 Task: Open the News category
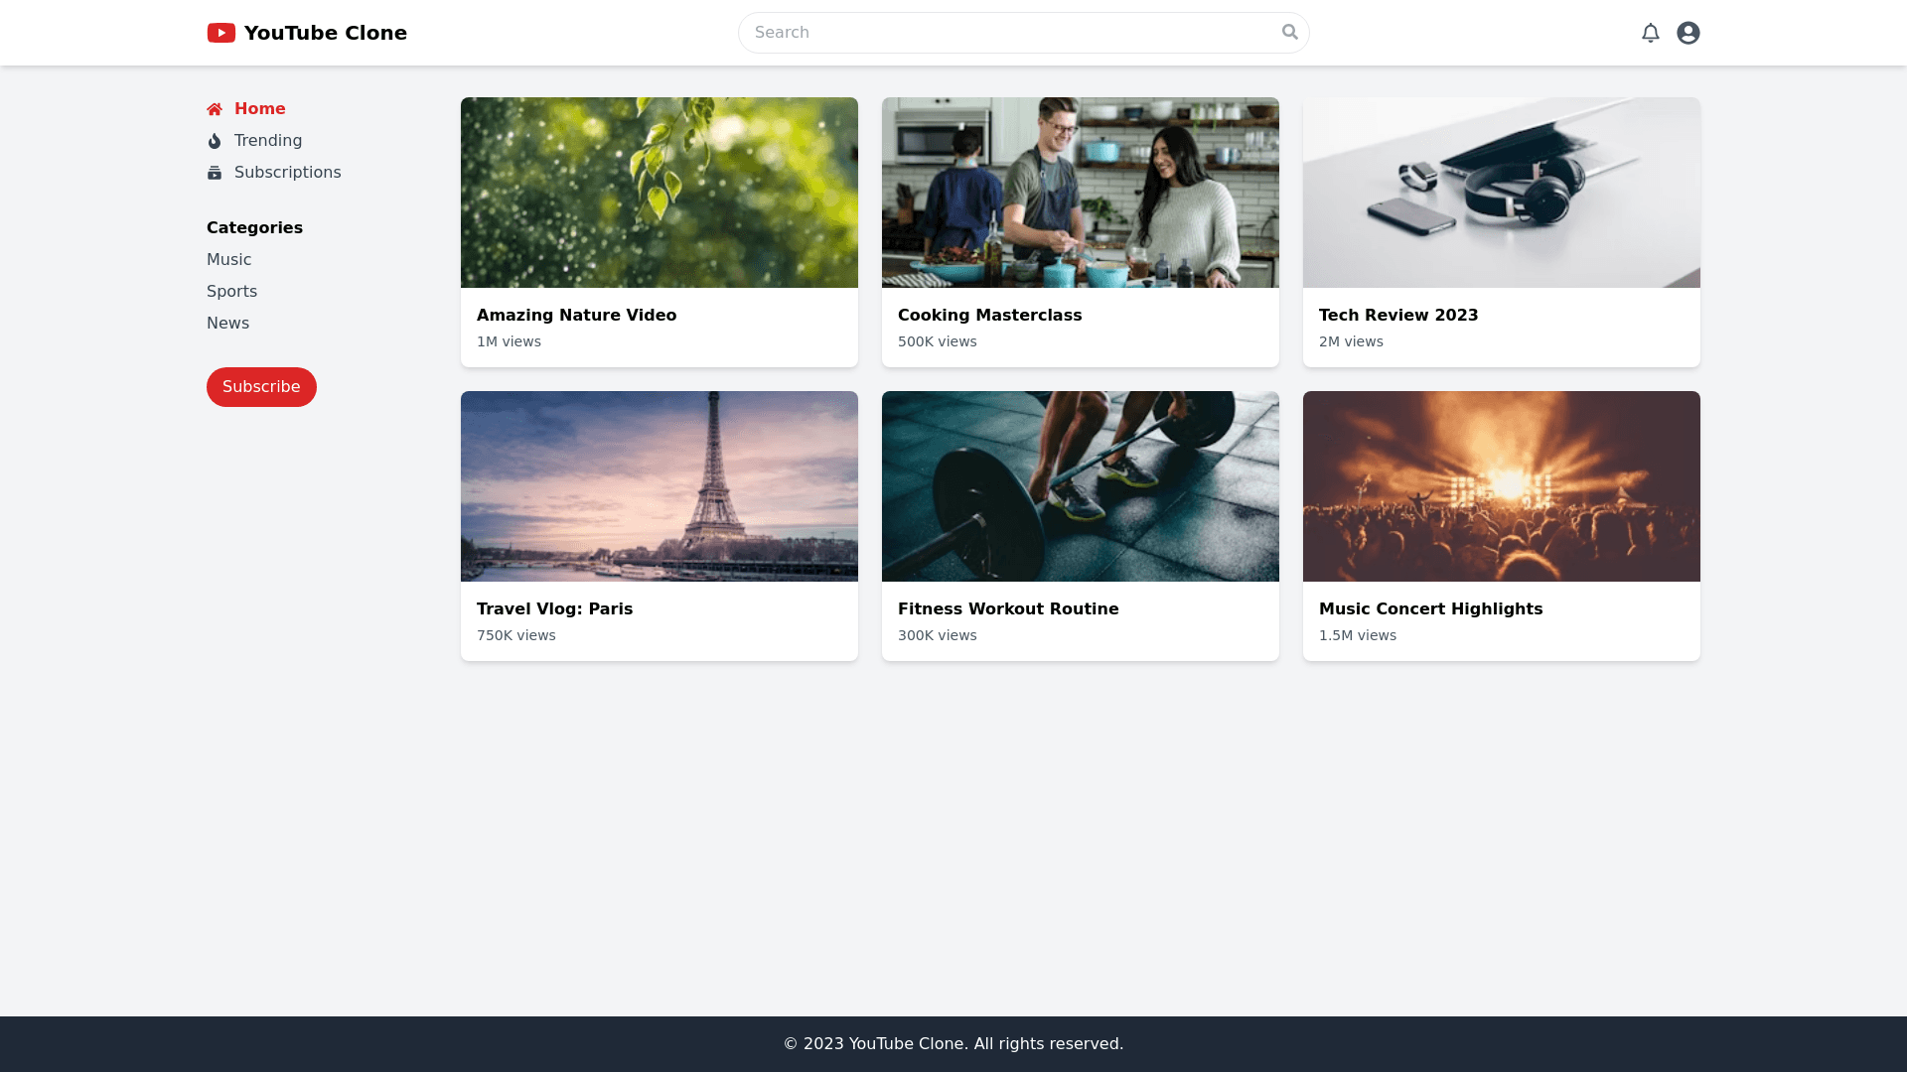coord(227,324)
